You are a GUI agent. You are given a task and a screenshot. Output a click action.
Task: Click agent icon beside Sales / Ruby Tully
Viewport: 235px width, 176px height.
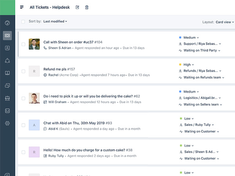pos(181,125)
